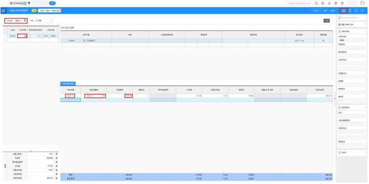Expand the shortcut guide panel chevron

(x=364, y=24)
